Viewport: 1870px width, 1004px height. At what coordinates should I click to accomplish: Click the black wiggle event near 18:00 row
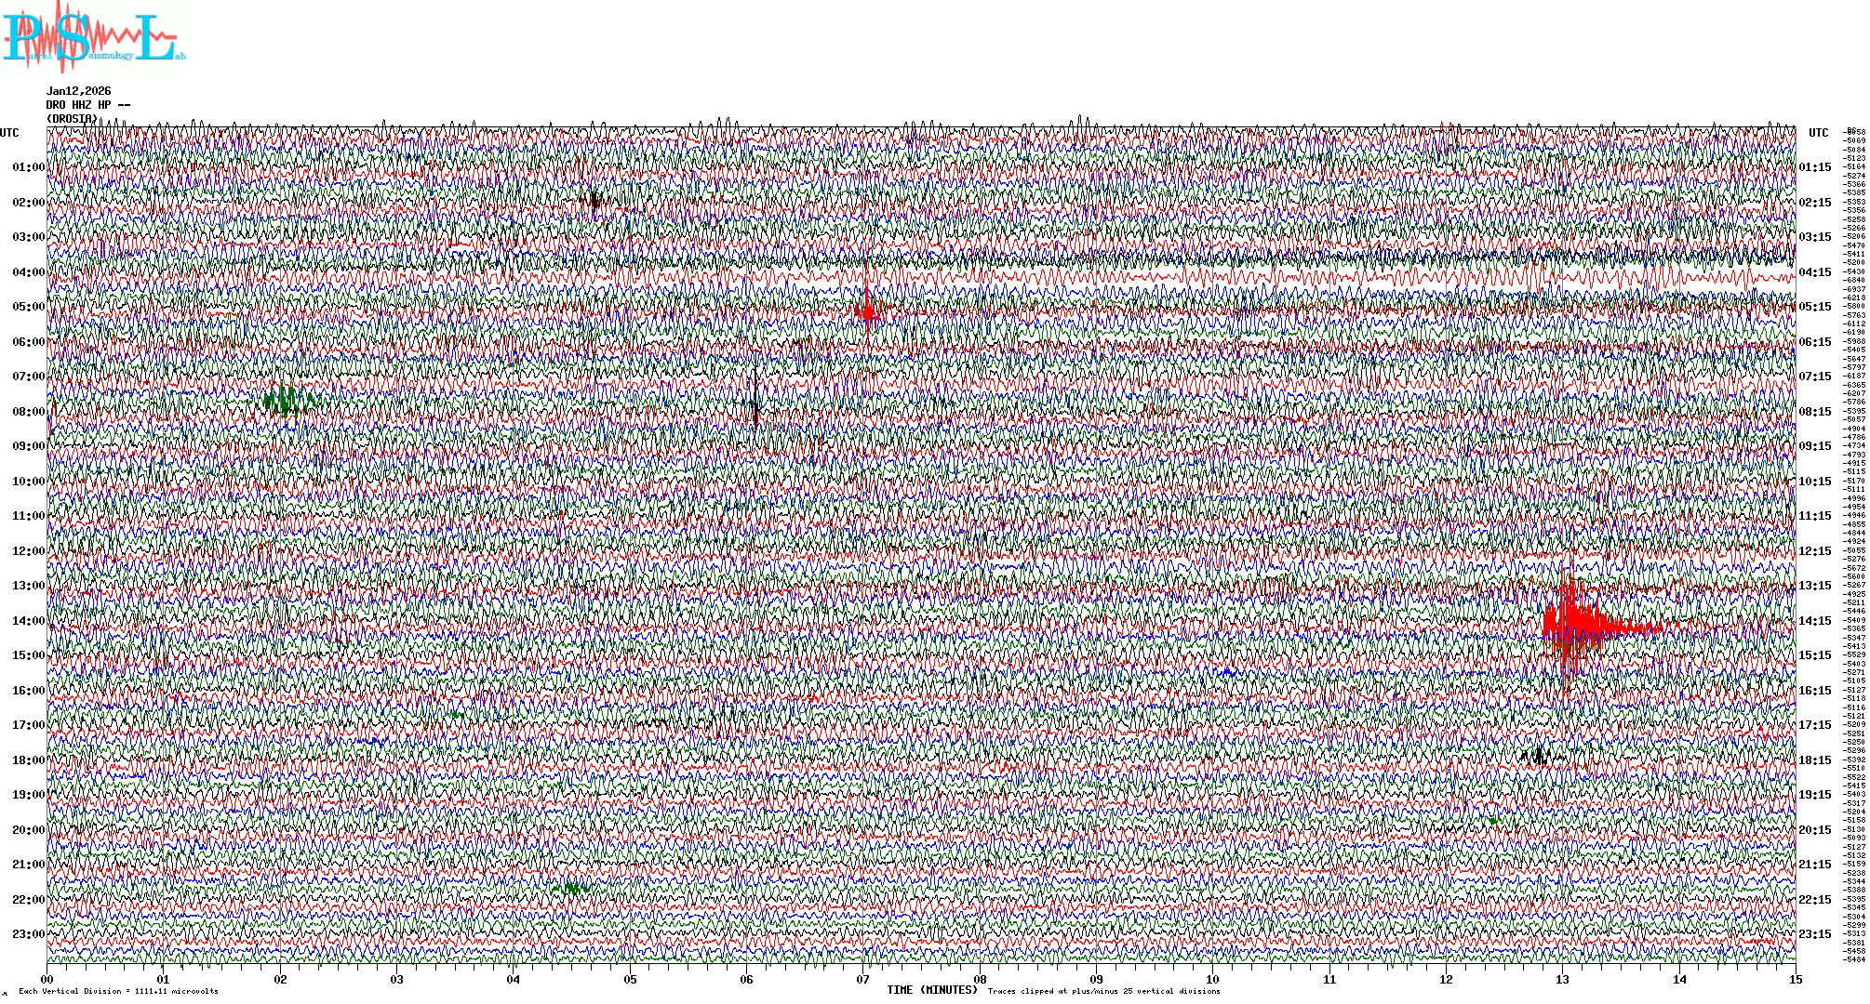point(1540,756)
